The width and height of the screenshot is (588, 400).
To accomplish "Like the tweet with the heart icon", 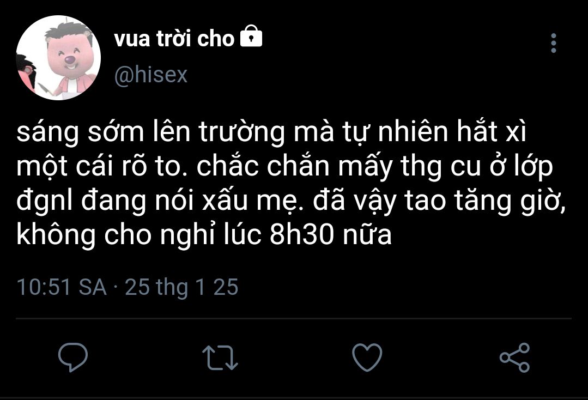I will [x=367, y=357].
